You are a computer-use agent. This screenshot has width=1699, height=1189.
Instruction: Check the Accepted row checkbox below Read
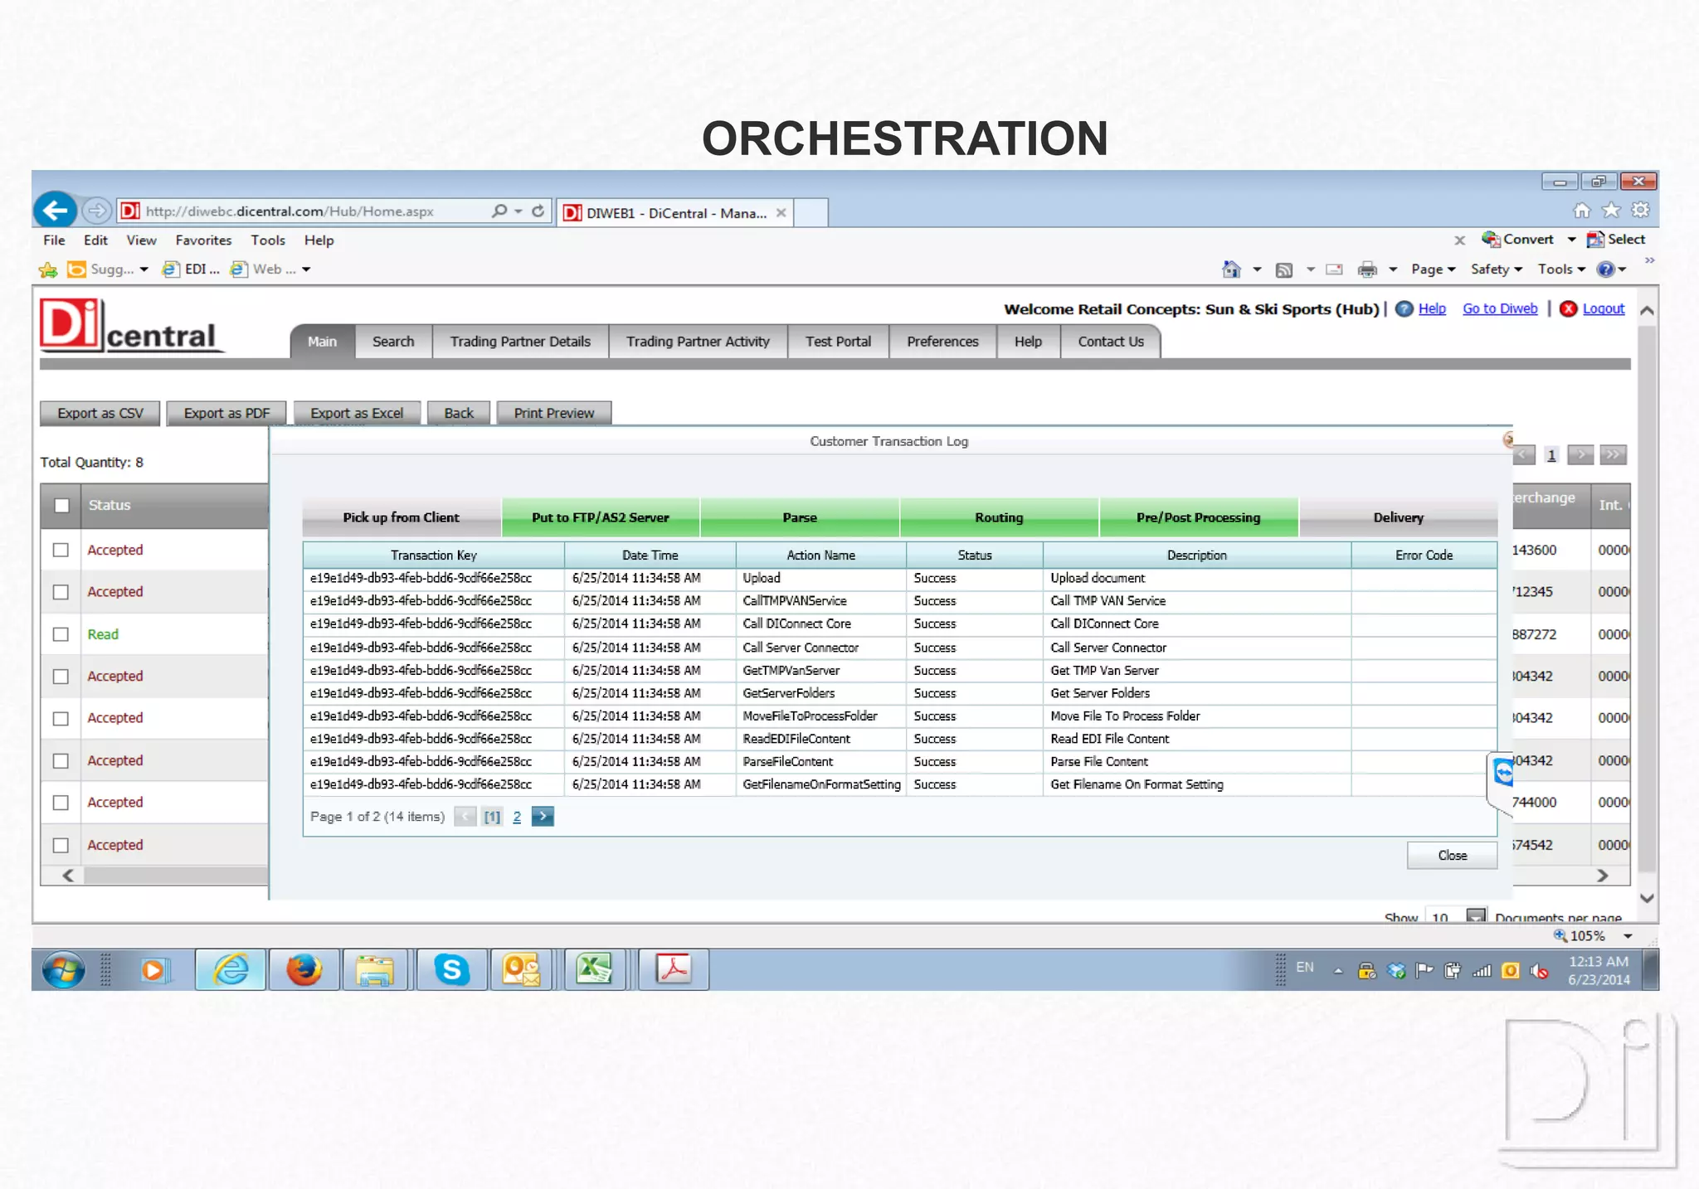[61, 677]
